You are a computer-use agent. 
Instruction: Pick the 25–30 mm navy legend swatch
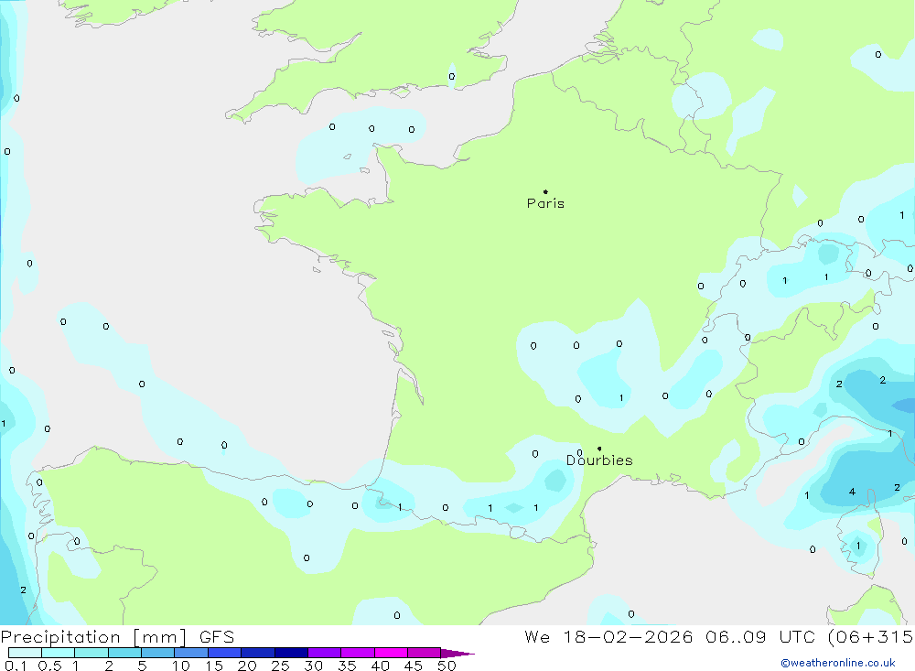pyautogui.click(x=291, y=653)
